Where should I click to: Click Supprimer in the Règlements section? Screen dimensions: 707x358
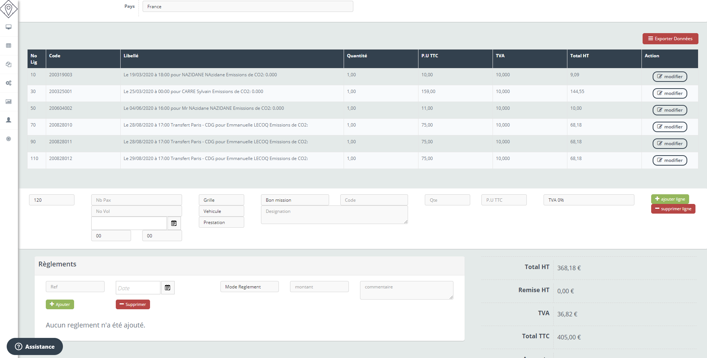pyautogui.click(x=133, y=304)
